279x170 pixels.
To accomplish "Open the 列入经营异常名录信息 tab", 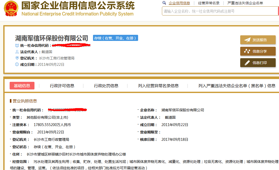I will click(x=158, y=86).
